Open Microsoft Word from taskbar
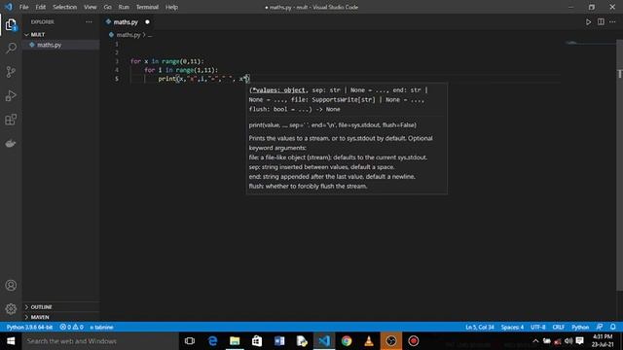 [279, 341]
